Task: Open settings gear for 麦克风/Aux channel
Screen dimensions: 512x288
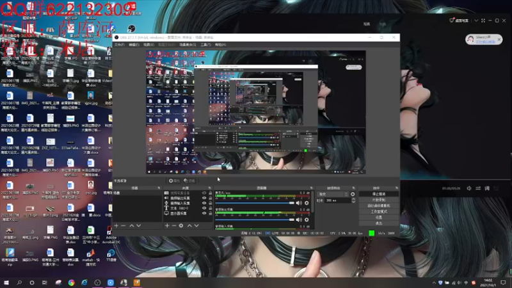Action: [307, 203]
